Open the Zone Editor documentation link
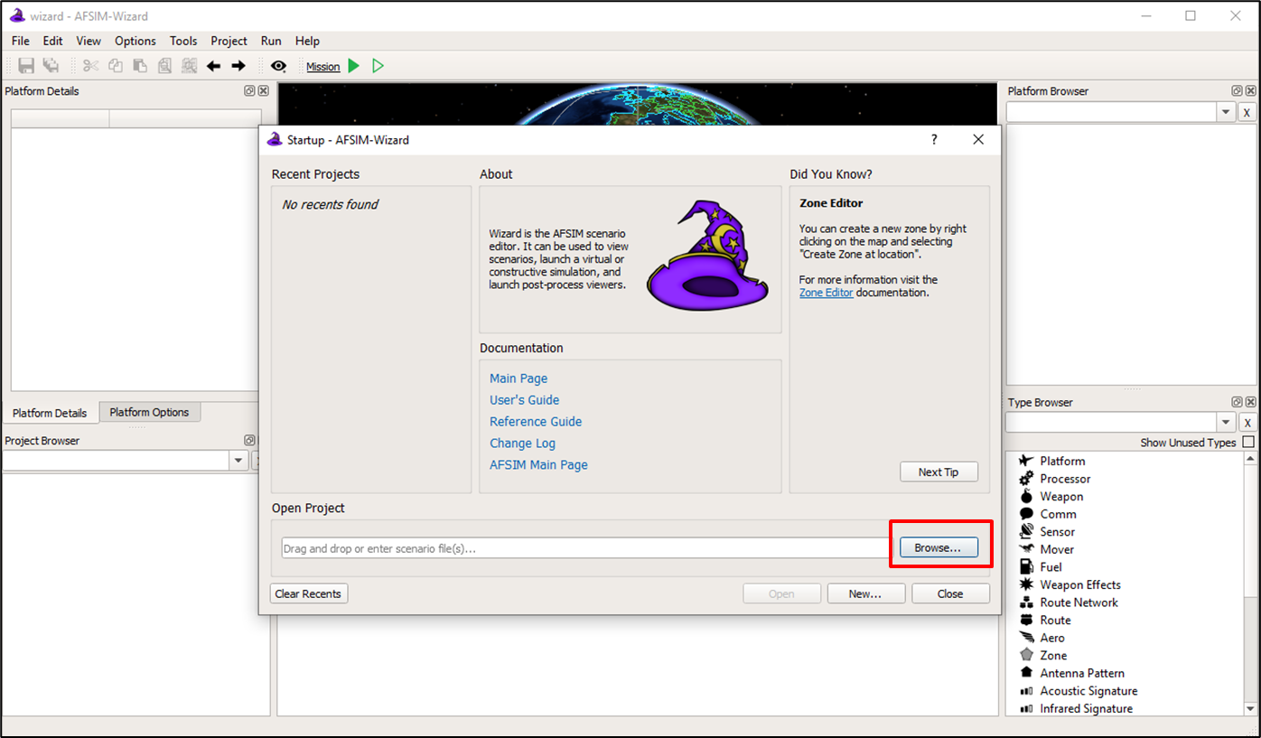 pos(827,293)
